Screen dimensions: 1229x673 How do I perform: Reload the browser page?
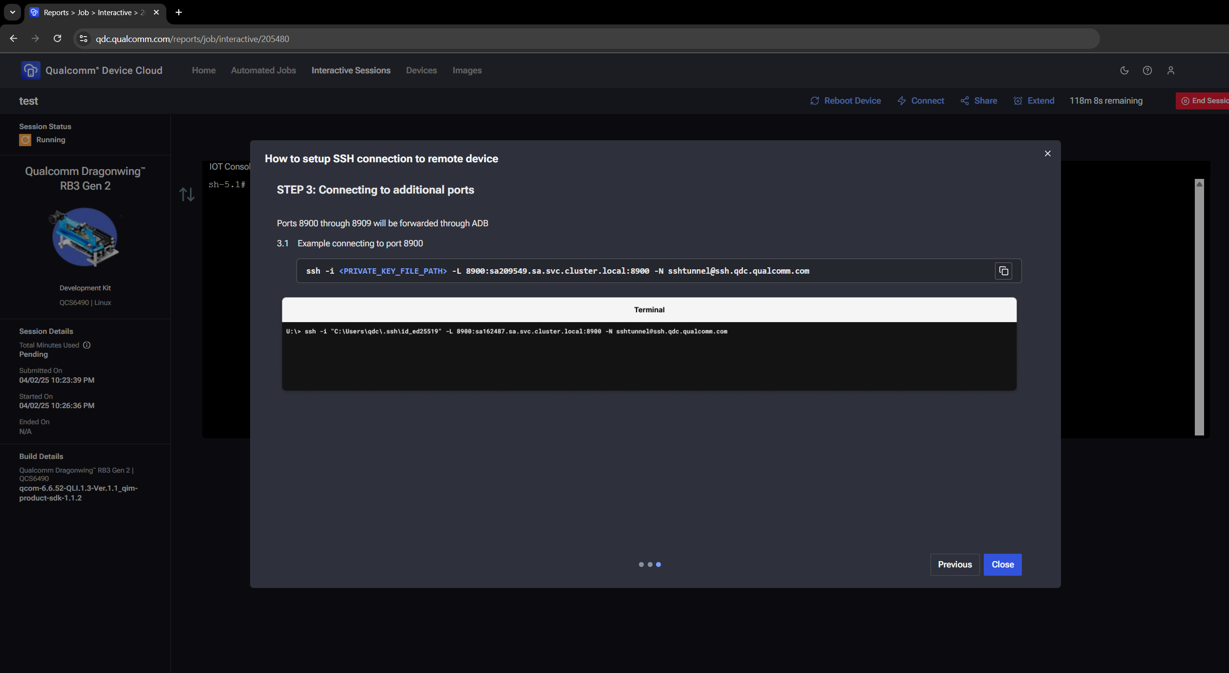57,39
